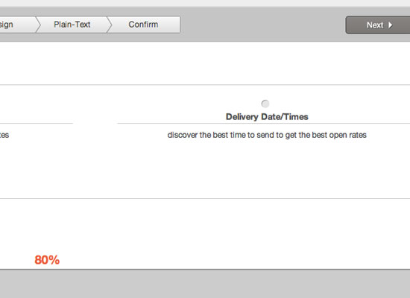Click the divider line under Delivery Date/Times
Screen dimensions: 410x298
(x=264, y=123)
